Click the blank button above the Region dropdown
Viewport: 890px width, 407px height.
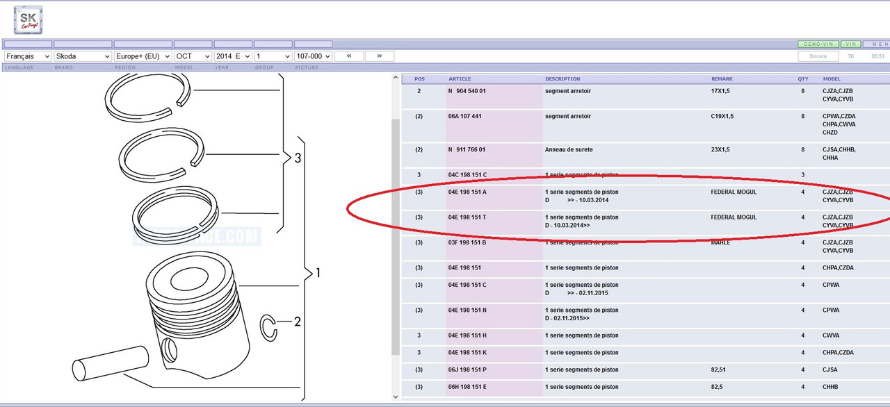[143, 44]
